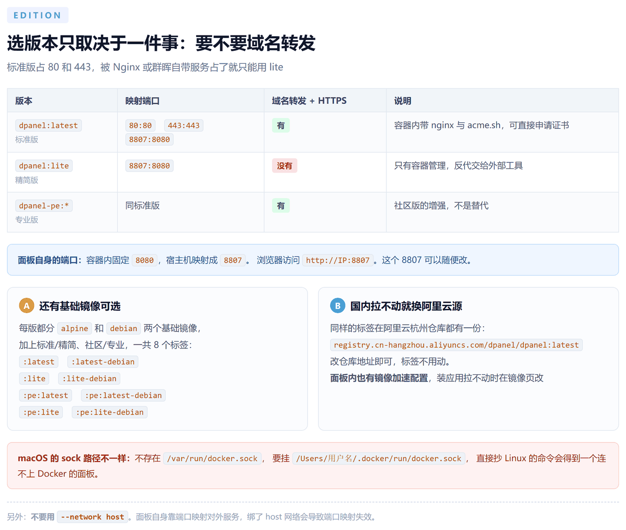Click the dpanel:lite code in the table
626x530 pixels.
tap(44, 166)
